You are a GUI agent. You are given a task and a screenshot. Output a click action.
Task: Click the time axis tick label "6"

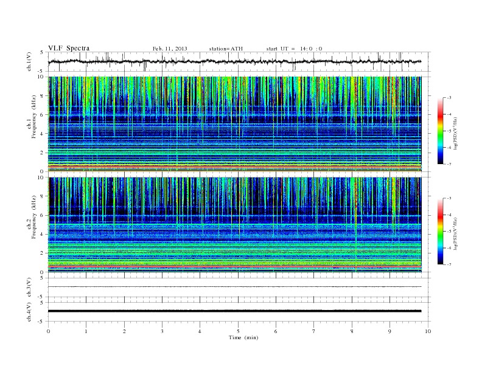tap(276, 331)
